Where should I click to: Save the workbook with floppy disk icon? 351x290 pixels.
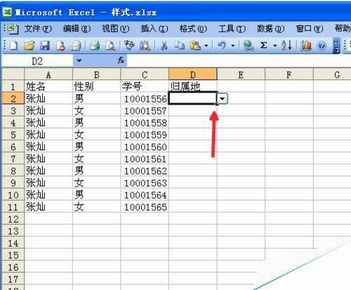(x=45, y=45)
